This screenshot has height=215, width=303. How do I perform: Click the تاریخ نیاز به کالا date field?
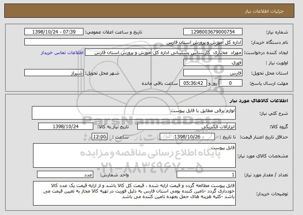(66, 127)
